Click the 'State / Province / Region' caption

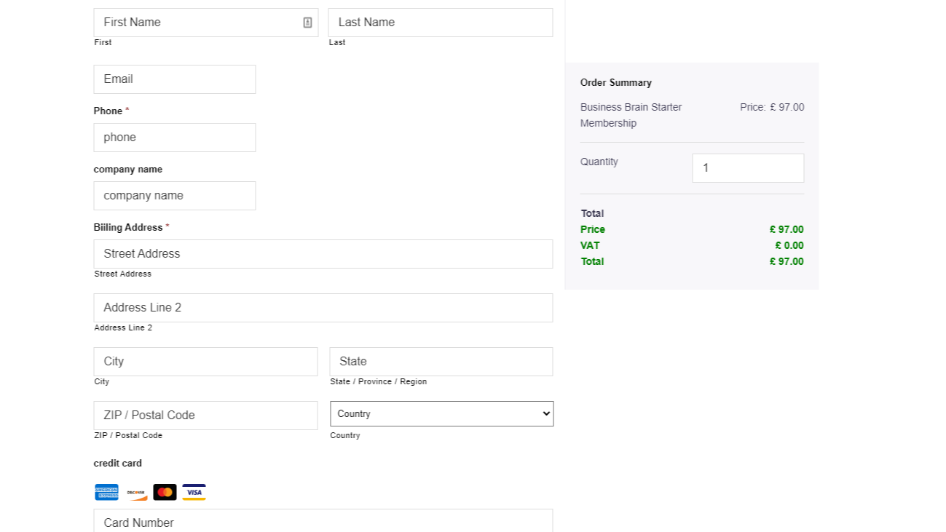379,381
